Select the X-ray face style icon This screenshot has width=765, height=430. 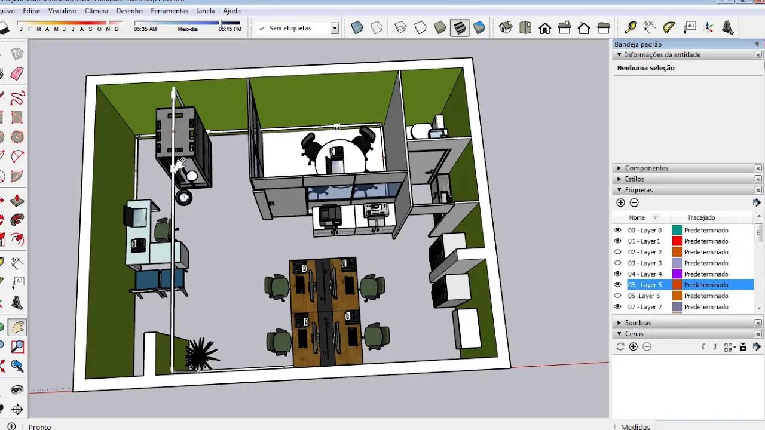tap(357, 27)
